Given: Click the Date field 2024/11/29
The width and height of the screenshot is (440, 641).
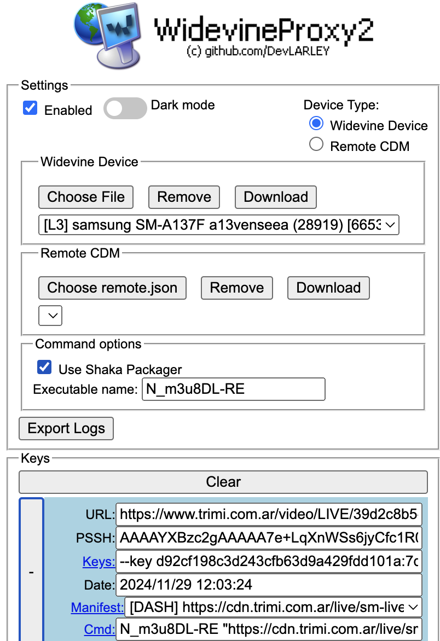Looking at the screenshot, I should pos(269,585).
